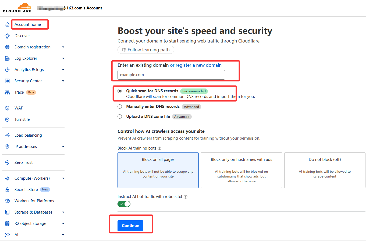The image size is (366, 241).
Task: Click the Secrets Store lock icon
Action: pos(7,190)
